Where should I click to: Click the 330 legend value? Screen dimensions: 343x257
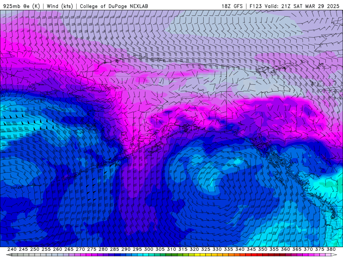(x=217, y=249)
